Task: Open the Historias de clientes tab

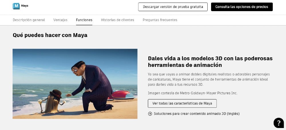Action: pyautogui.click(x=118, y=20)
